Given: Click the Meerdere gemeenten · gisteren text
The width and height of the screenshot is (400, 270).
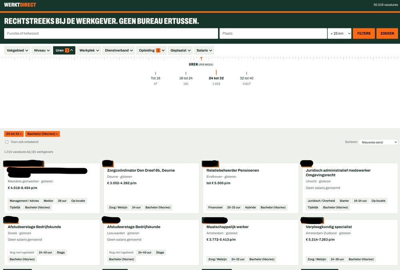Looking at the screenshot, I should click(30, 181).
